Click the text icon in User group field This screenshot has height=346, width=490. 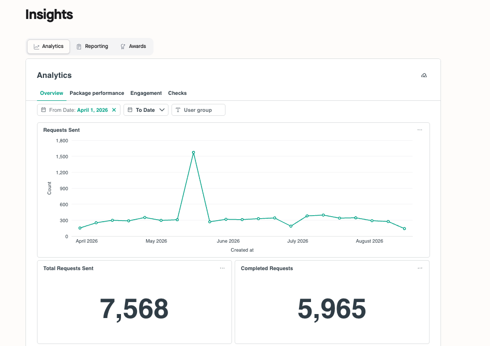coord(178,110)
